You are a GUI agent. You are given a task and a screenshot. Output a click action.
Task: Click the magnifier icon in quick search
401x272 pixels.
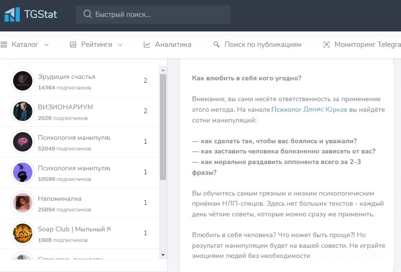(87, 15)
